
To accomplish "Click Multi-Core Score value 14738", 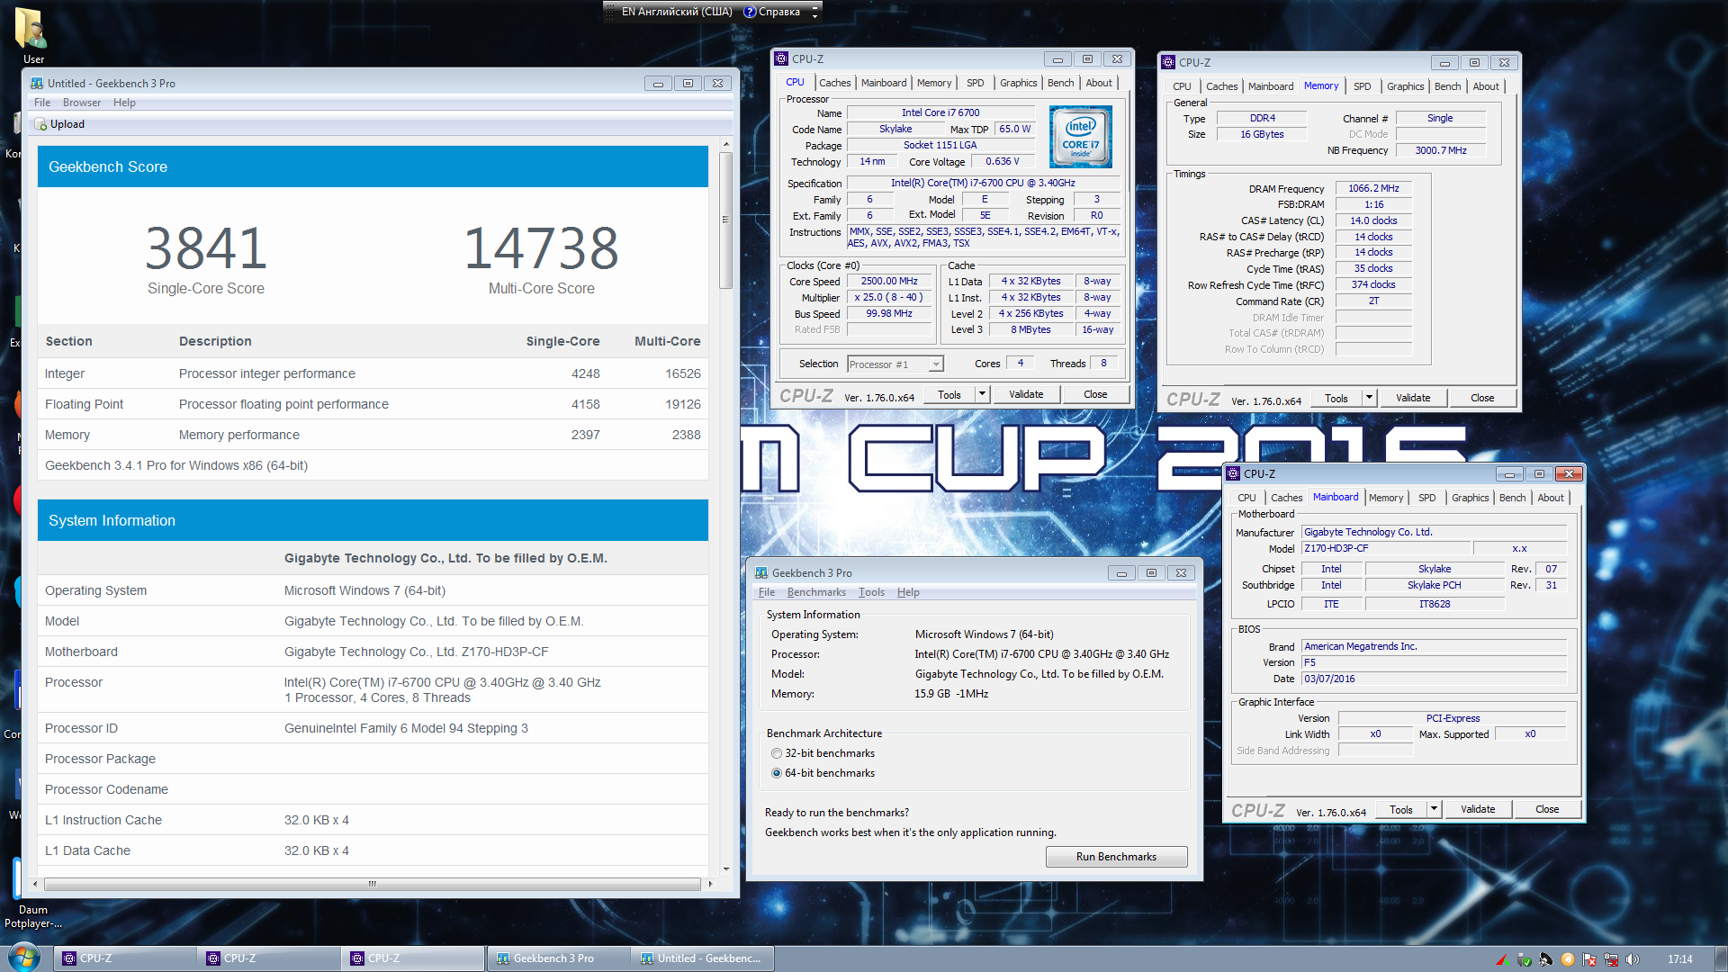I will click(x=542, y=248).
